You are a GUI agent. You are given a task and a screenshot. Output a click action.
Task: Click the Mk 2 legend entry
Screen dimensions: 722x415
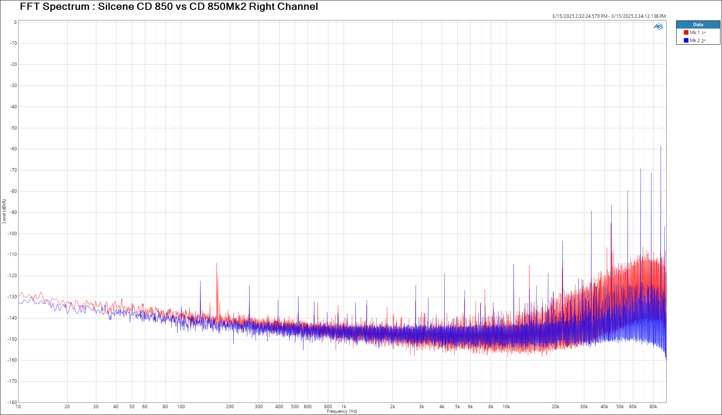[x=698, y=41]
